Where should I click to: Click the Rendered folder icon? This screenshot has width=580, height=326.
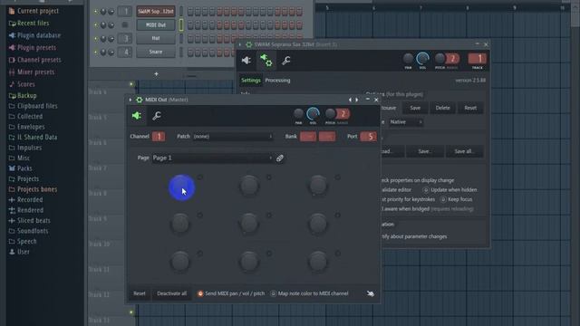(x=12, y=210)
